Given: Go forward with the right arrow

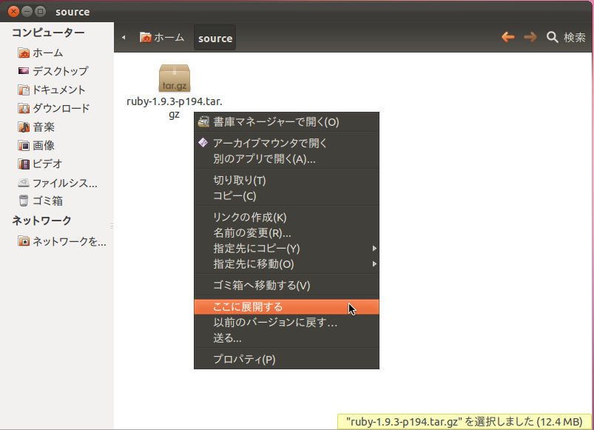Looking at the screenshot, I should pos(530,37).
